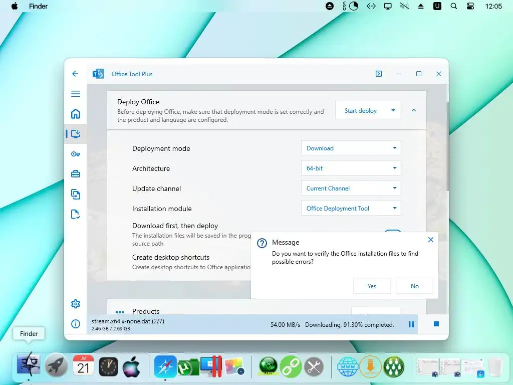Open Settings gear in the sidebar
Screen dimensions: 513x385
coord(76,304)
